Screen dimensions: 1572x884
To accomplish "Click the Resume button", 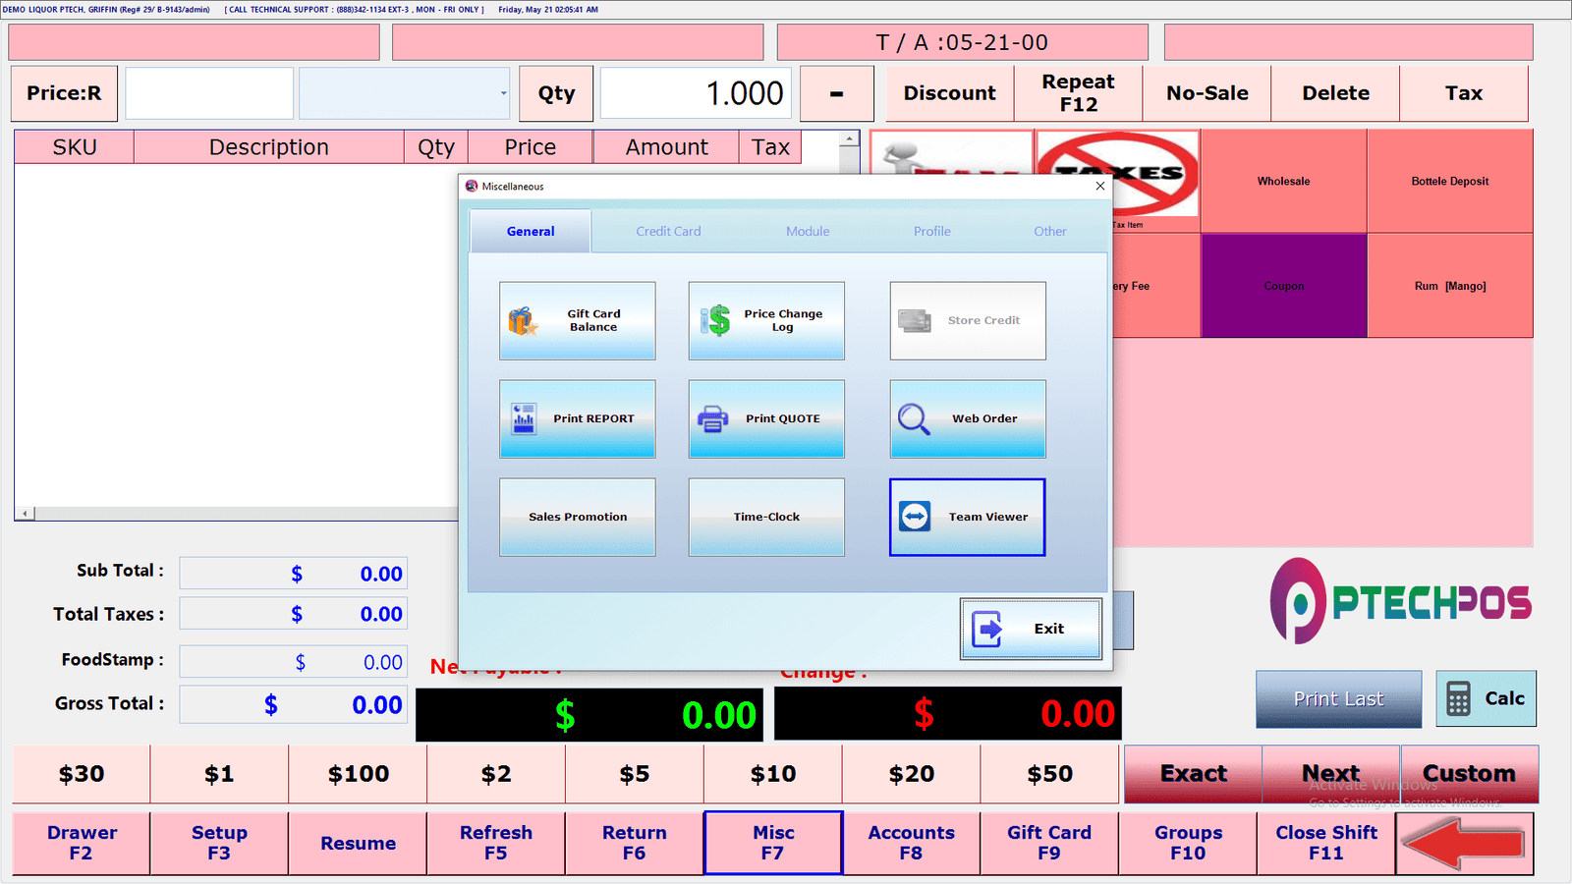I will point(358,843).
